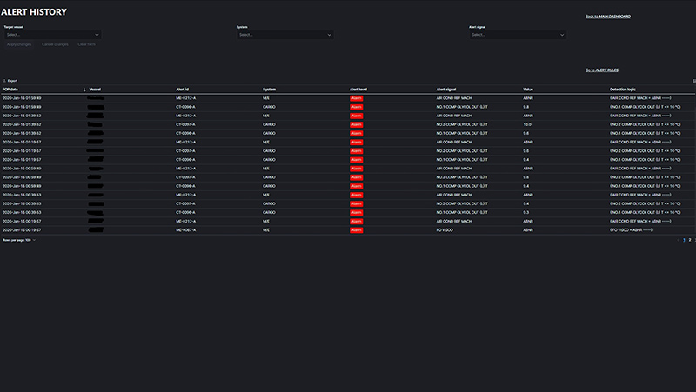Open the Go to ALERT RULES link
Viewport: 696px width, 392px height.
607,70
